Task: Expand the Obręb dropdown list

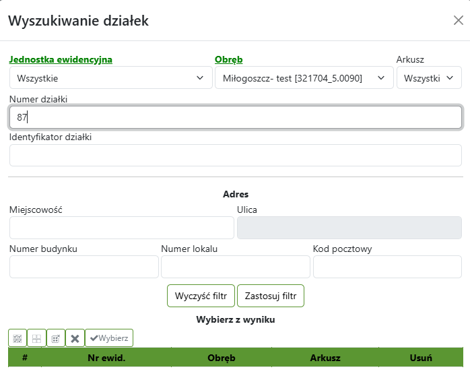Action: tap(304, 78)
